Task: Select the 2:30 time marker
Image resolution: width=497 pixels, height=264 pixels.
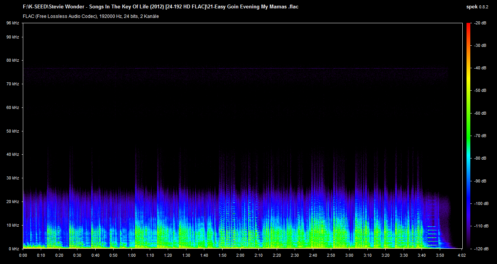Action: pos(295,255)
